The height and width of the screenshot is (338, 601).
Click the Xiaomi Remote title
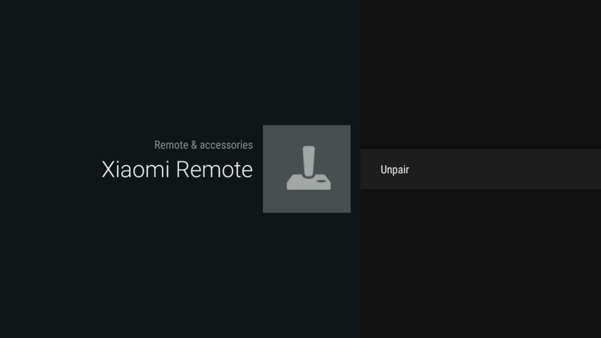177,170
